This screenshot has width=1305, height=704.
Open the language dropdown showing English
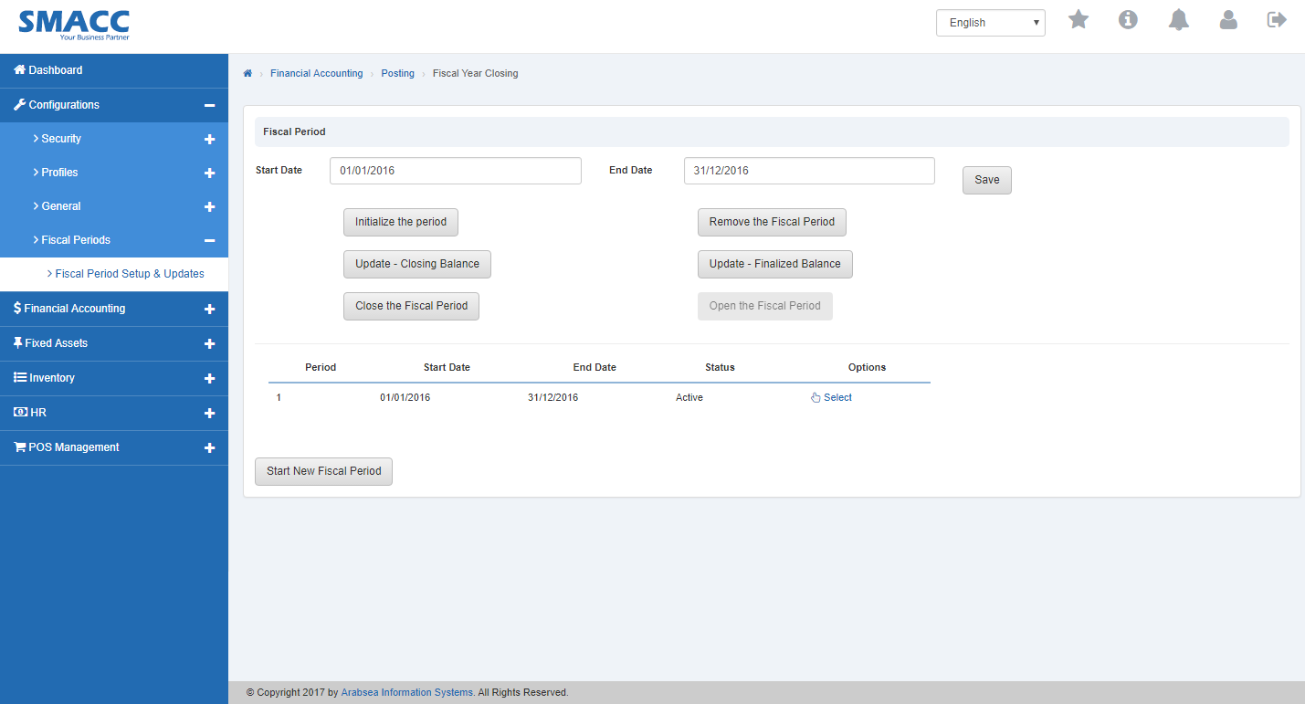pyautogui.click(x=990, y=23)
